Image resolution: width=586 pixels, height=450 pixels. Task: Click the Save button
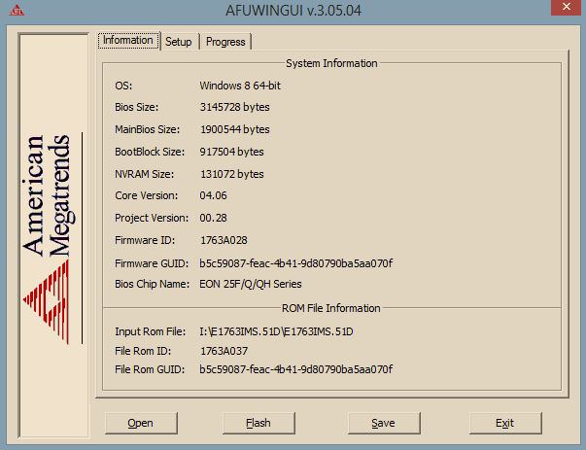point(384,423)
